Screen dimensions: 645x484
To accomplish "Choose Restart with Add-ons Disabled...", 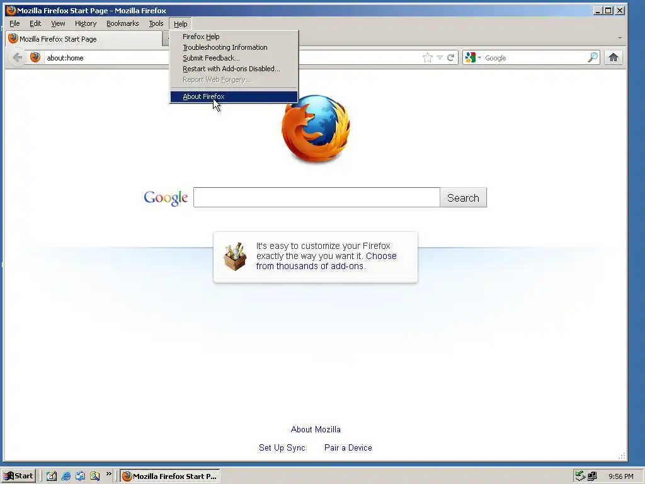I will click(234, 69).
